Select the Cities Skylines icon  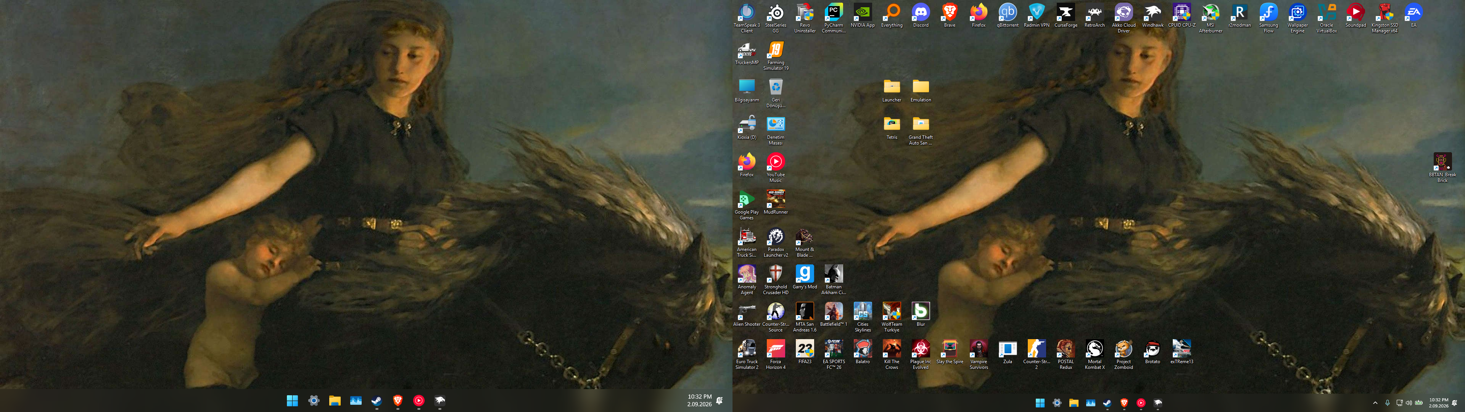(x=863, y=317)
